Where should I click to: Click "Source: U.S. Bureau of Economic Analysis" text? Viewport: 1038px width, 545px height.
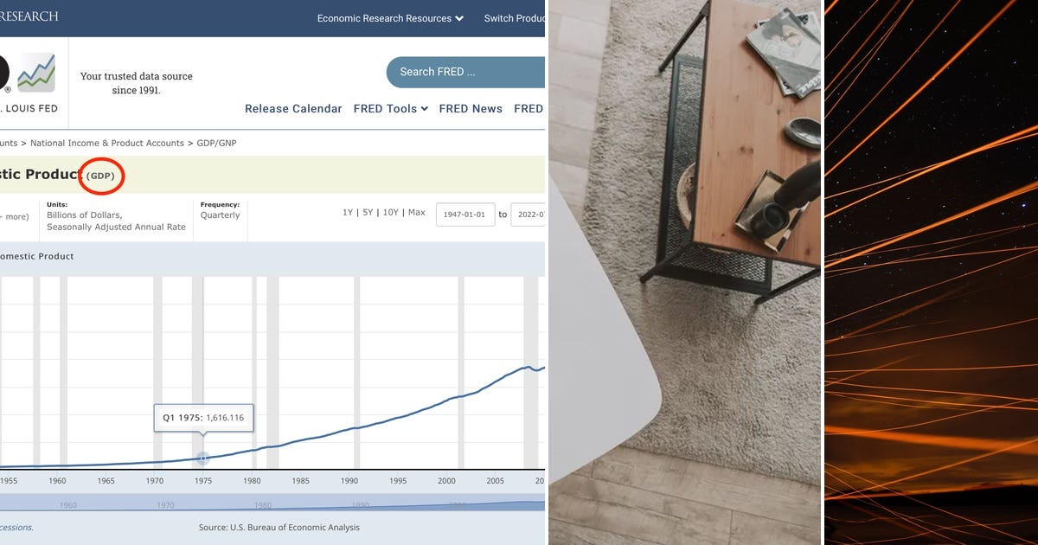point(279,528)
